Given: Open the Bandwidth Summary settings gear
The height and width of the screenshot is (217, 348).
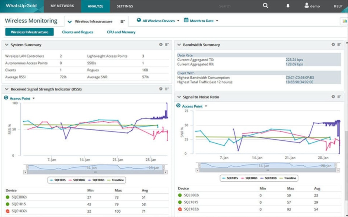Looking at the screenshot, I should tap(333, 45).
